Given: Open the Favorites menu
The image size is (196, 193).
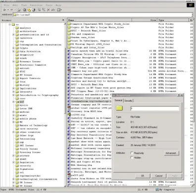Looking at the screenshot, I should [36, 5].
